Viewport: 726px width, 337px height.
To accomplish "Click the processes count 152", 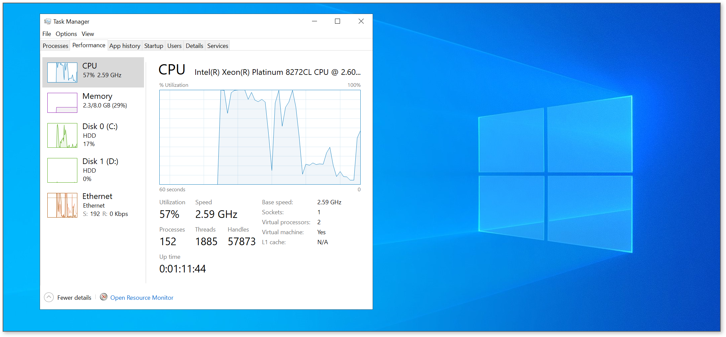I will pos(168,242).
